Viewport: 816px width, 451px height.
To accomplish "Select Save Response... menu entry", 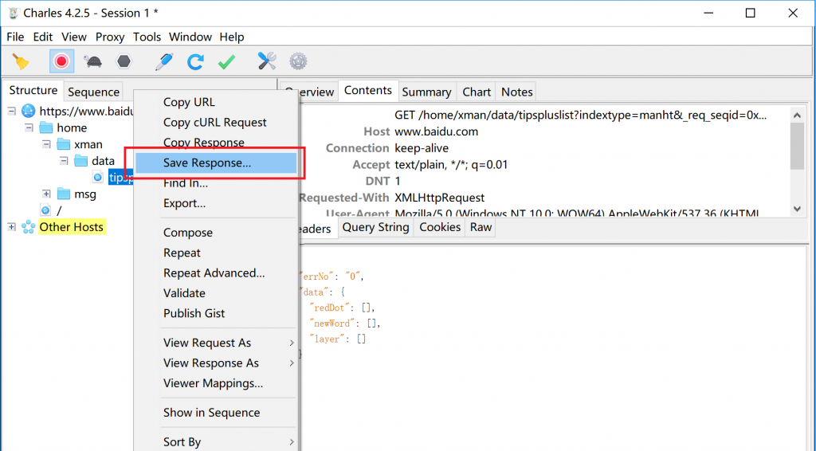I will (215, 163).
